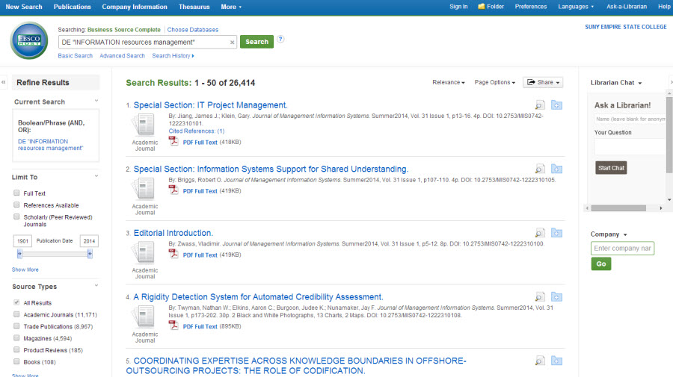Click the PDF icon for Shared Understanding result
The width and height of the screenshot is (673, 377).
tap(173, 190)
